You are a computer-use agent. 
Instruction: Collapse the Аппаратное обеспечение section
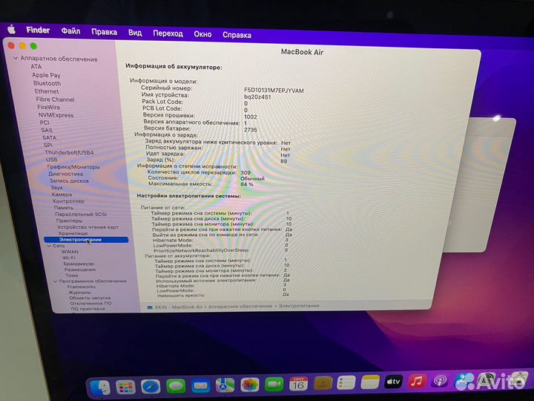[x=16, y=59]
